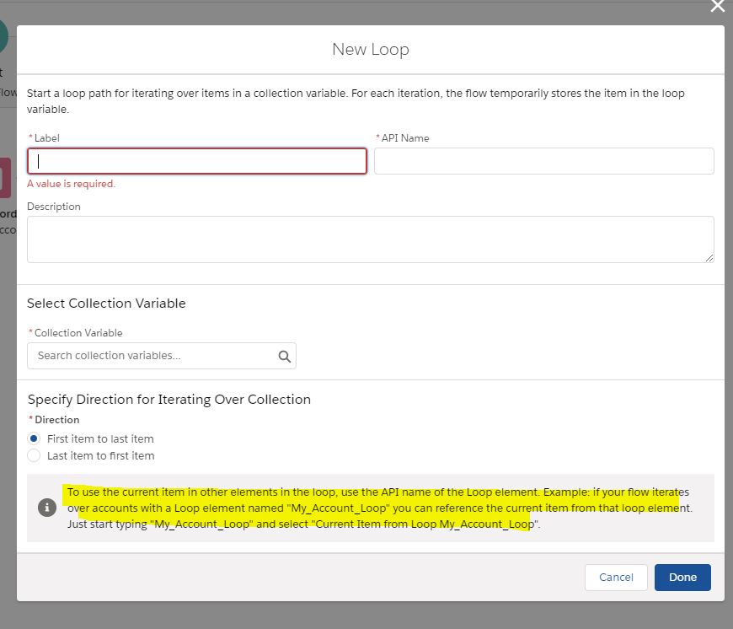Focus the Label text field

(x=197, y=161)
